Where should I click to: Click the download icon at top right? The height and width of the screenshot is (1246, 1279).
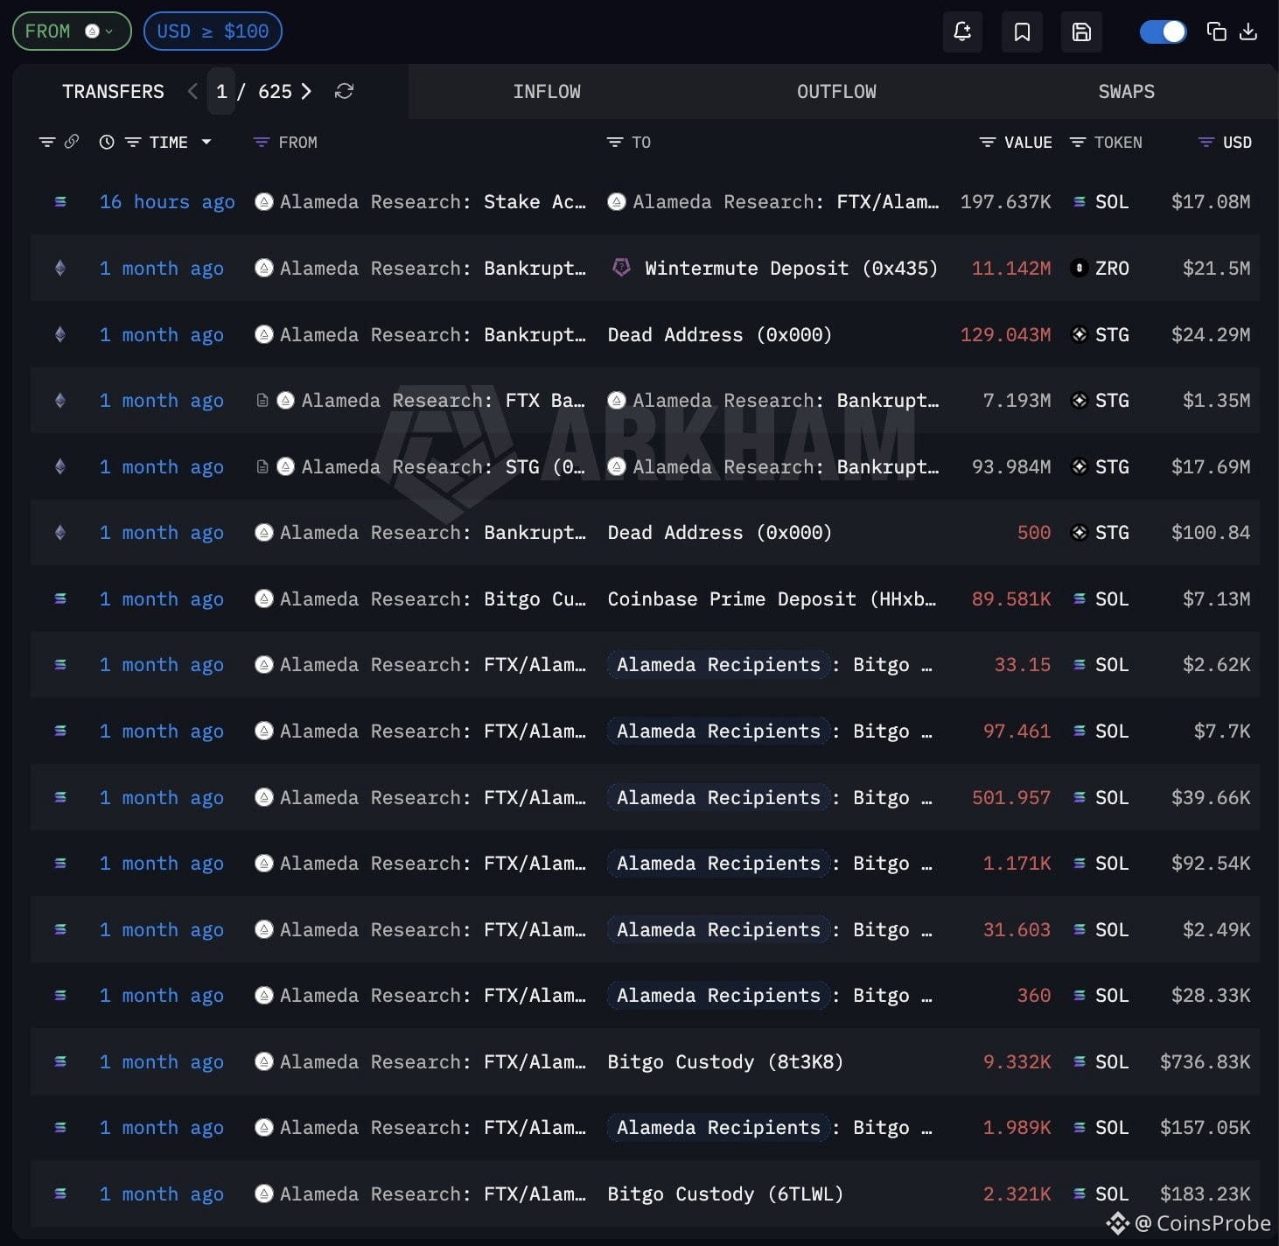tap(1249, 31)
